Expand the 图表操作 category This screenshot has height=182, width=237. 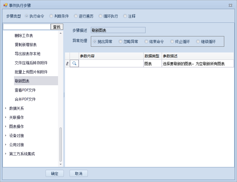[6, 126]
